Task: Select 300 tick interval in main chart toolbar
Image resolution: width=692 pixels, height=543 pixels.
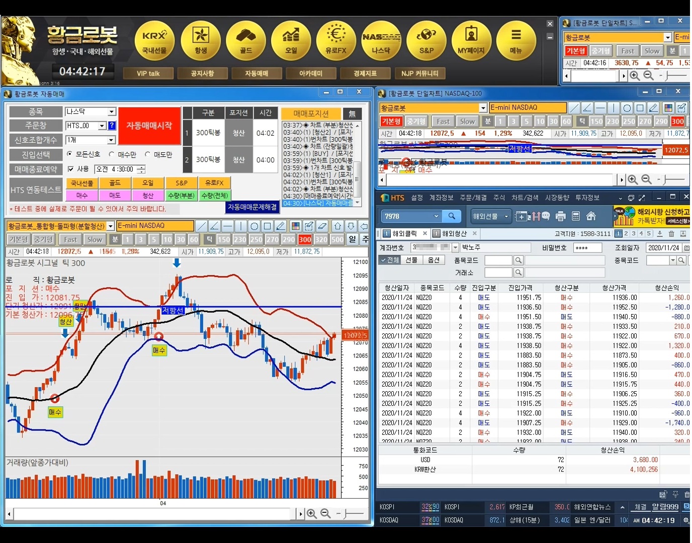Action: point(305,239)
